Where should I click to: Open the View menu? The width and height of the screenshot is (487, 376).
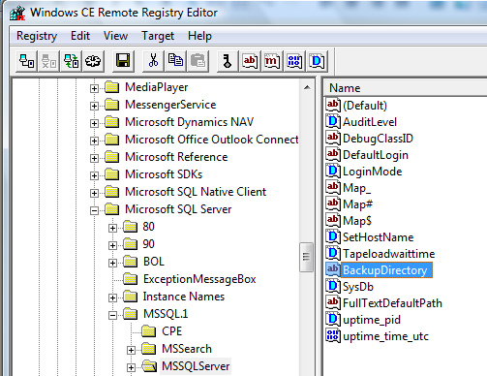point(115,36)
